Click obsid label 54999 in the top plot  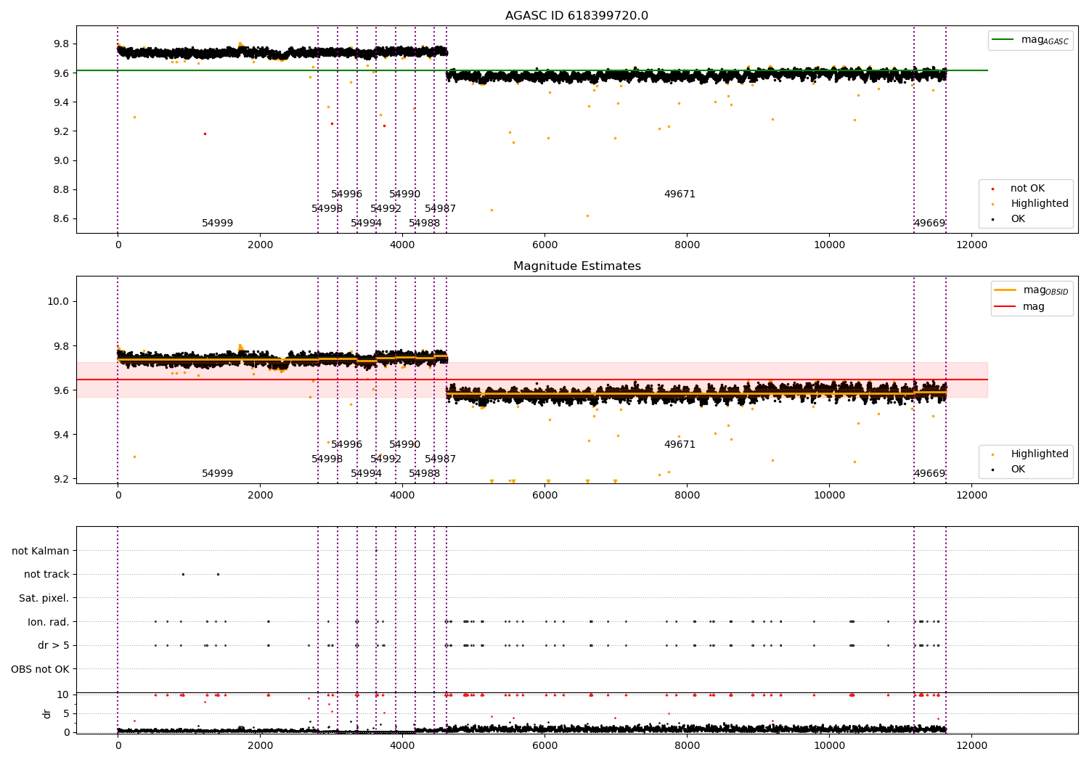coord(218,224)
